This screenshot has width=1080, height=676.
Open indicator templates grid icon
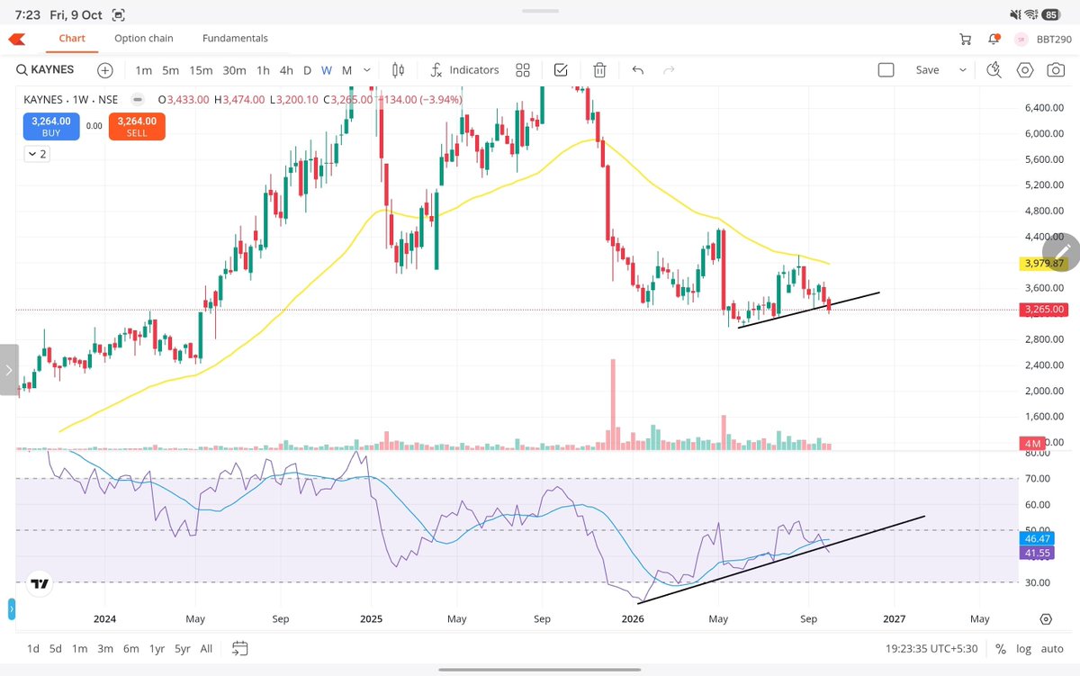(522, 70)
